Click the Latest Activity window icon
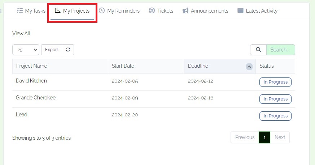 point(240,10)
